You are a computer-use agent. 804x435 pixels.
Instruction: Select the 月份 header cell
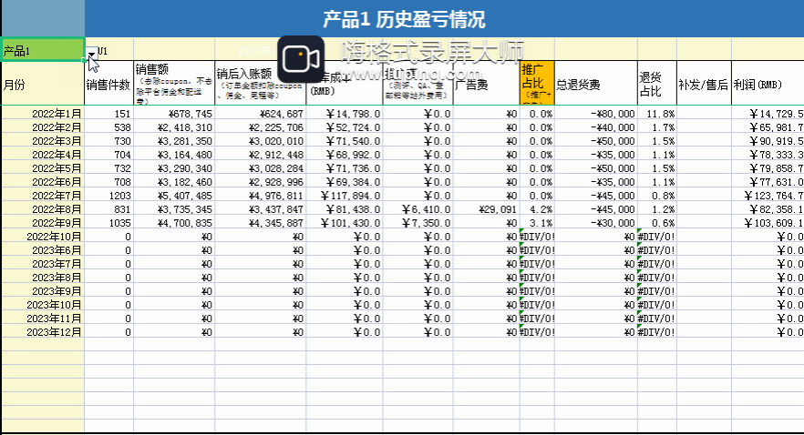pyautogui.click(x=43, y=84)
